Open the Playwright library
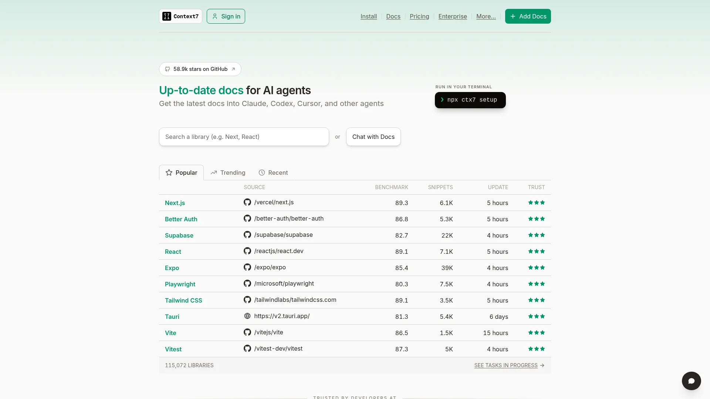Viewport: 710px width, 399px height. pos(180,284)
